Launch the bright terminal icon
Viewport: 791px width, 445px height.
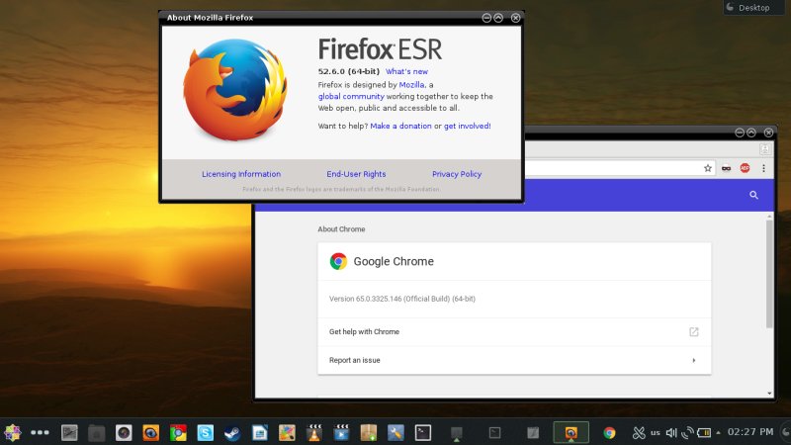click(423, 432)
